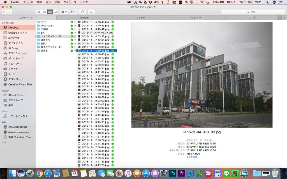Select Google ドライブ in the sidebar

point(18,32)
